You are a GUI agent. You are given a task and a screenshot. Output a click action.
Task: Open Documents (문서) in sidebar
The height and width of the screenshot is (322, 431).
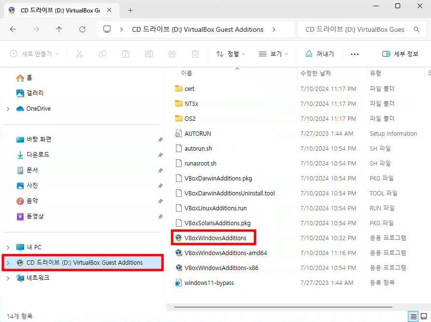point(27,170)
